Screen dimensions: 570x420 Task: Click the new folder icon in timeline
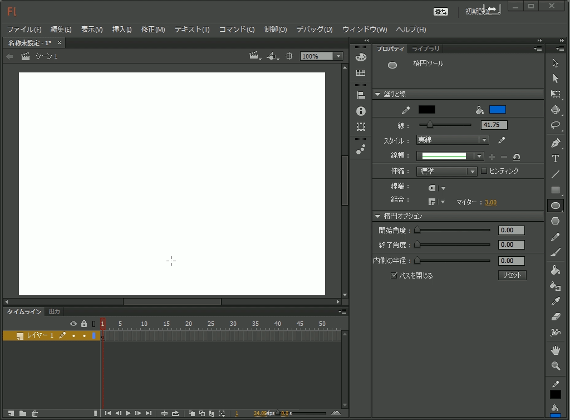tap(23, 413)
